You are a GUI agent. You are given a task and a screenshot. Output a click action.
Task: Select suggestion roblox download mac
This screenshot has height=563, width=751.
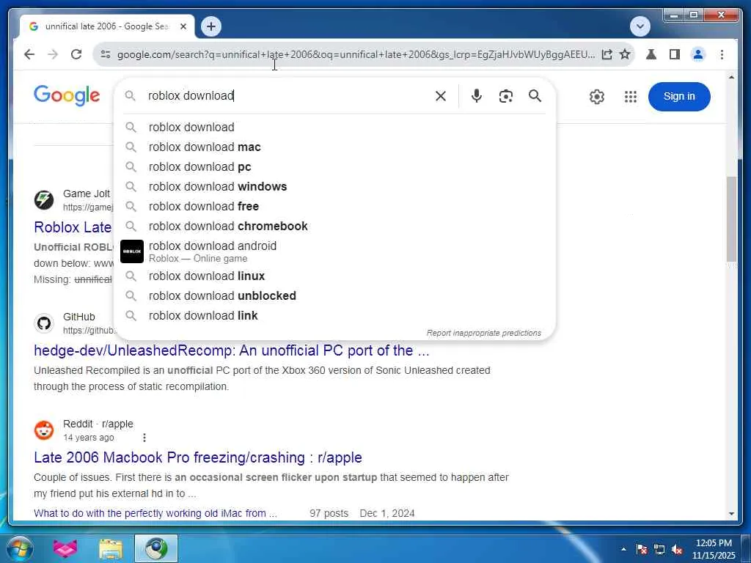[334, 147]
